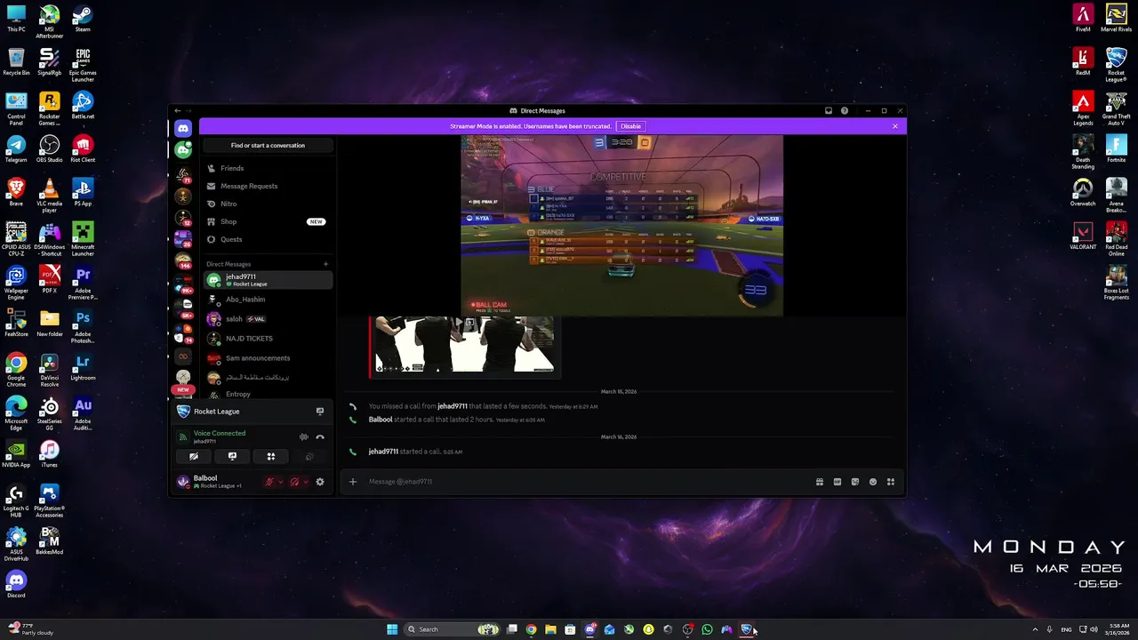Open server with 146 notification badge

pos(183,260)
